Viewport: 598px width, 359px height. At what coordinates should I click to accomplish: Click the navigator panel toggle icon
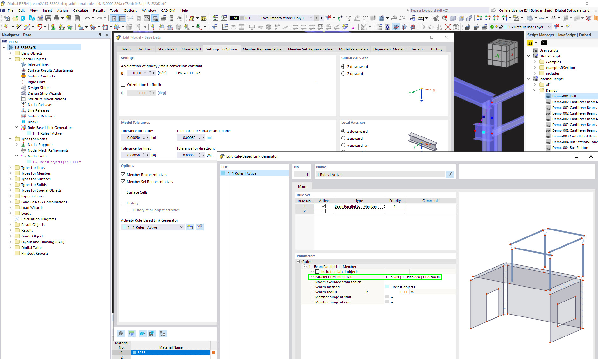pyautogui.click(x=114, y=18)
